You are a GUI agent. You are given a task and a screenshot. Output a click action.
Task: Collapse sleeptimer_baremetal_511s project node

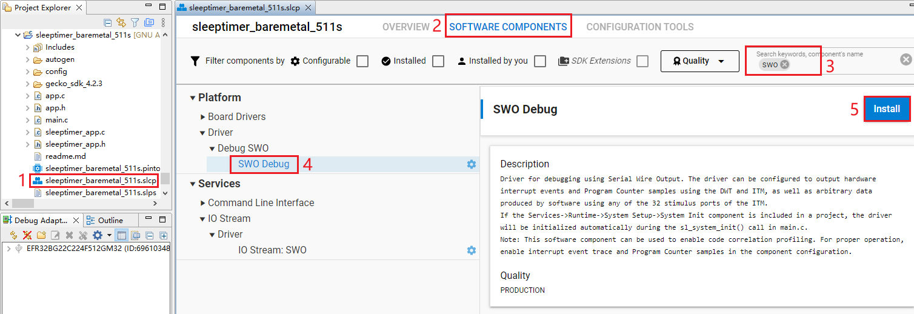point(17,35)
